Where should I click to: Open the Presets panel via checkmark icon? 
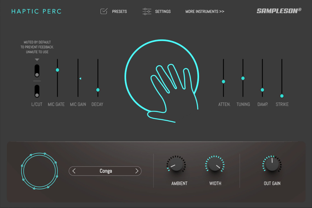click(104, 11)
